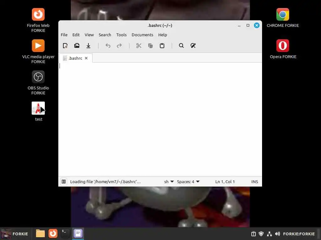
Task: Select the VLC media player FORKIE icon
Action: pos(38,52)
